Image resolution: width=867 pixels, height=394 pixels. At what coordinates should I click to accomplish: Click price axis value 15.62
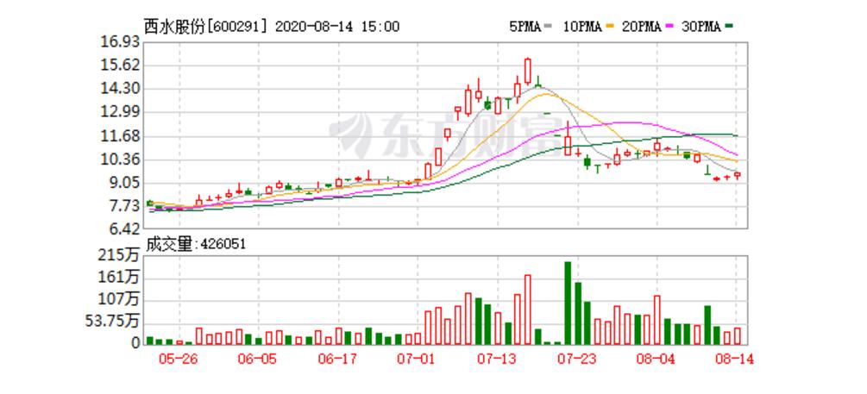pos(121,66)
